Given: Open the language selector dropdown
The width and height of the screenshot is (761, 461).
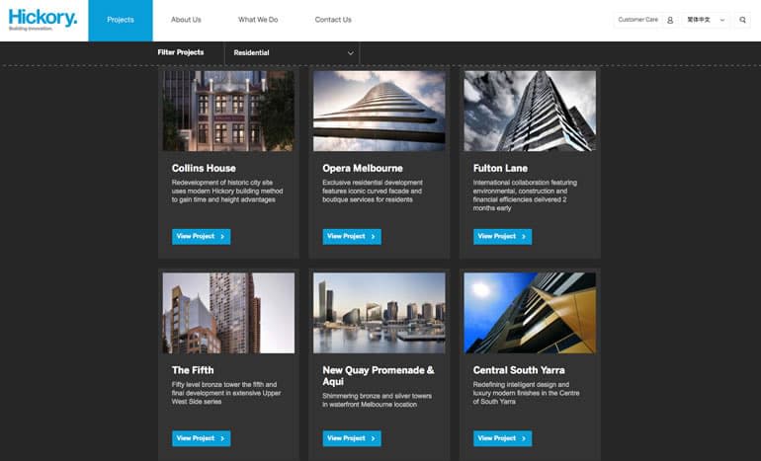Looking at the screenshot, I should pos(706,20).
